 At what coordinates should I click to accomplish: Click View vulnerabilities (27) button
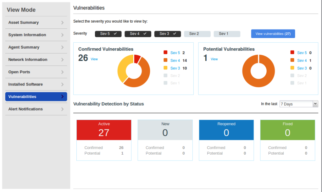coord(273,34)
